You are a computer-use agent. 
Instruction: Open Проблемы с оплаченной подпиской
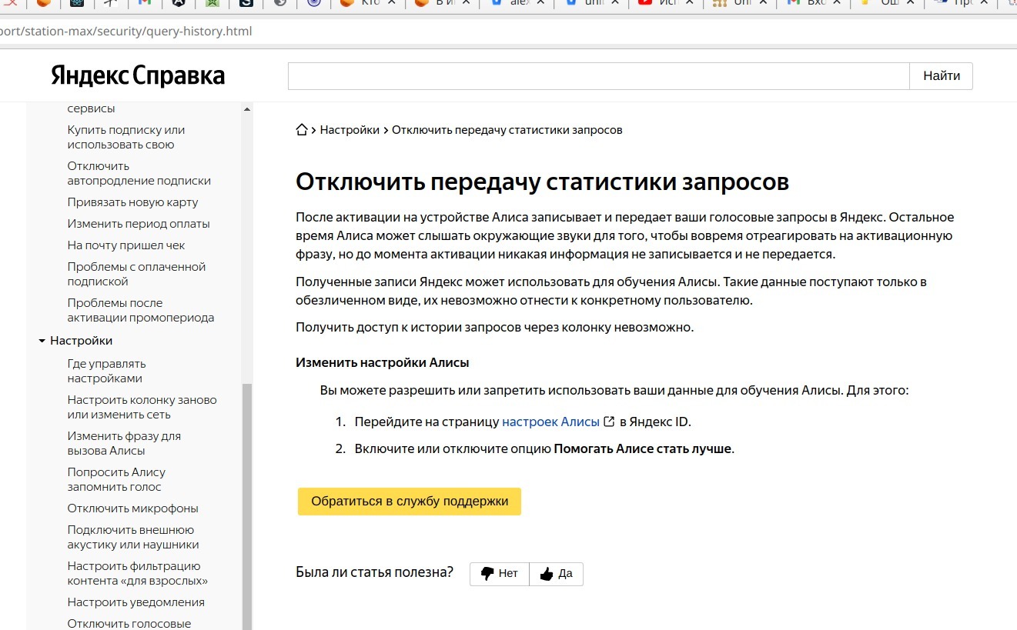(136, 274)
